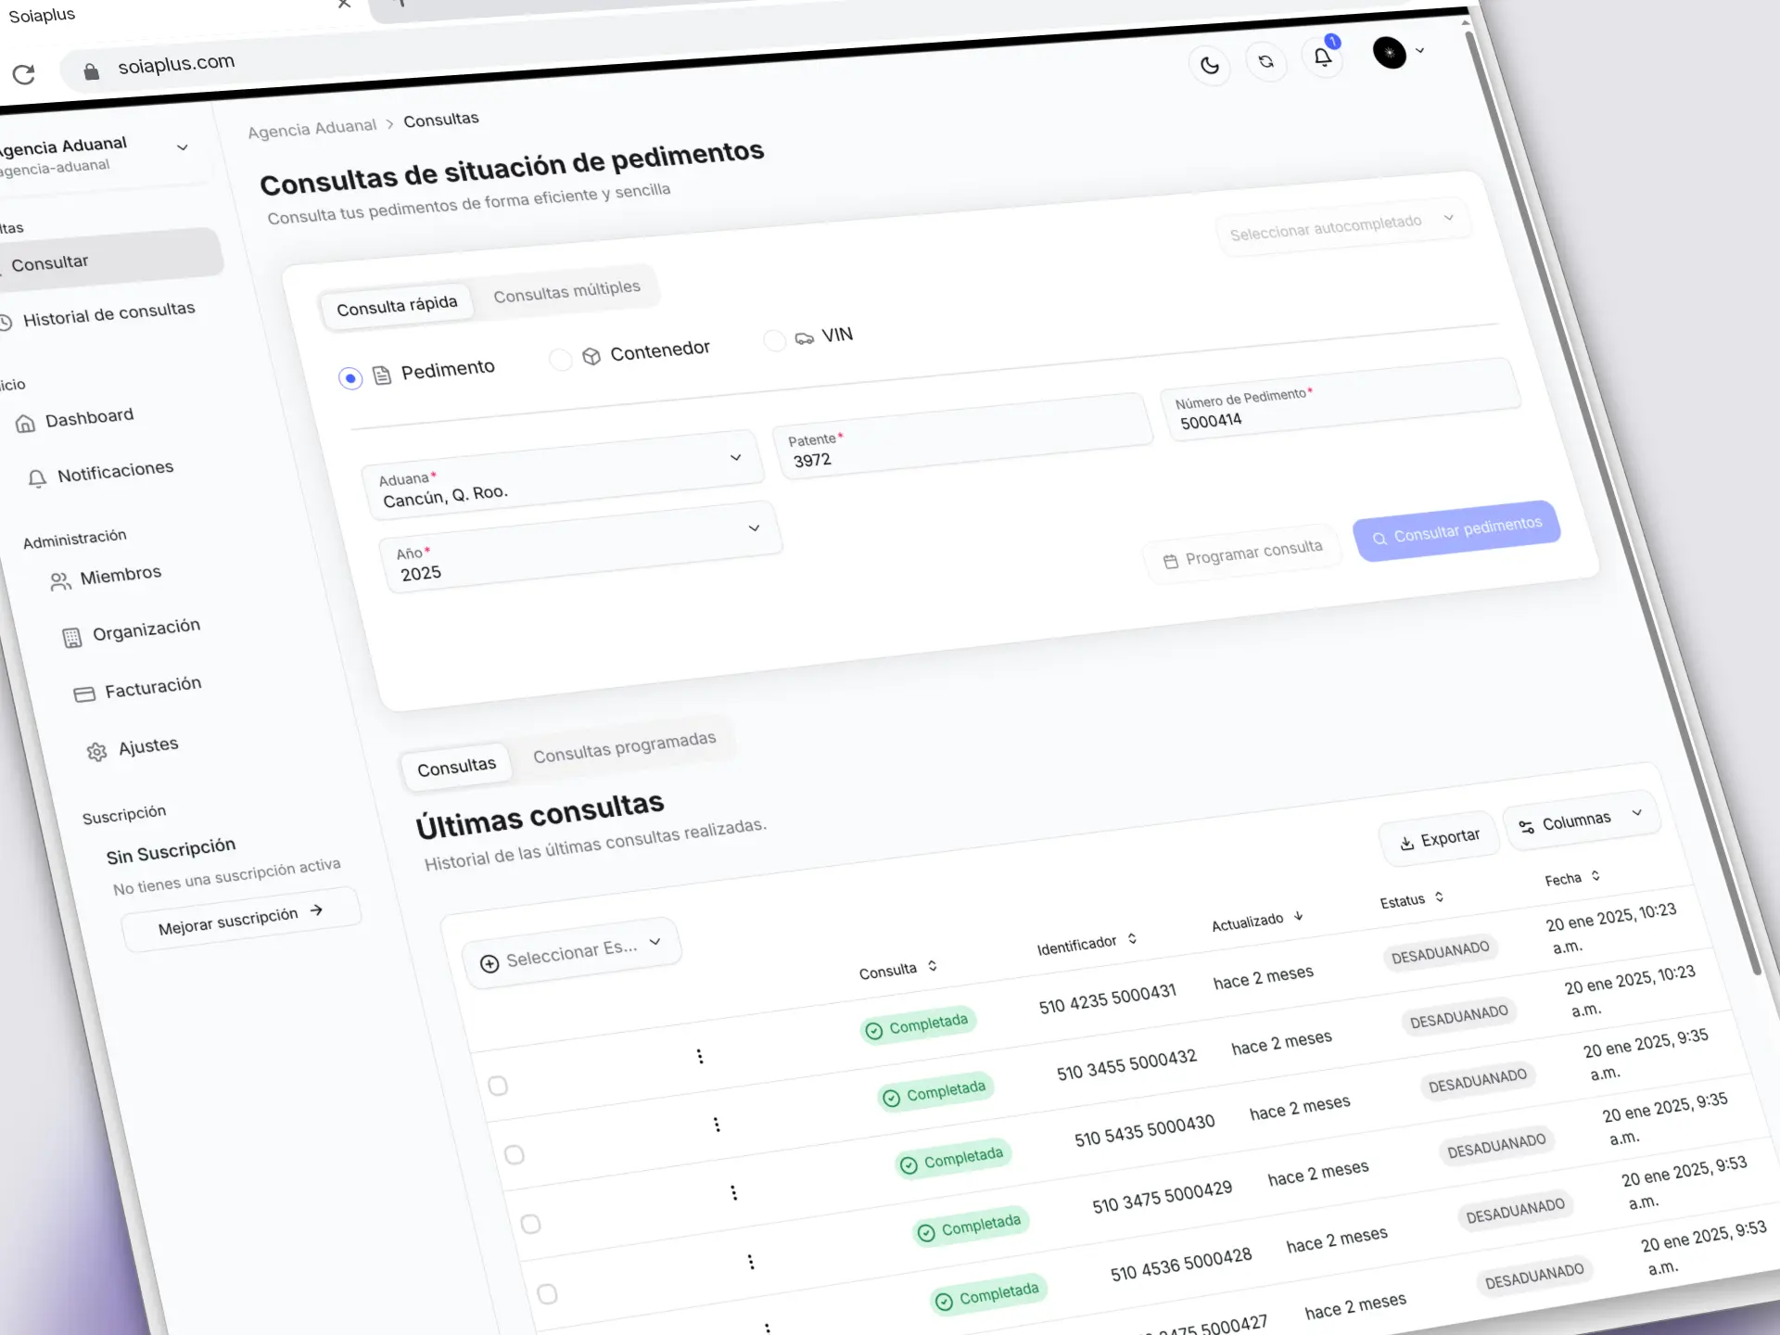1780x1335 pixels.
Task: Select the Pedimento radio button
Action: point(350,378)
